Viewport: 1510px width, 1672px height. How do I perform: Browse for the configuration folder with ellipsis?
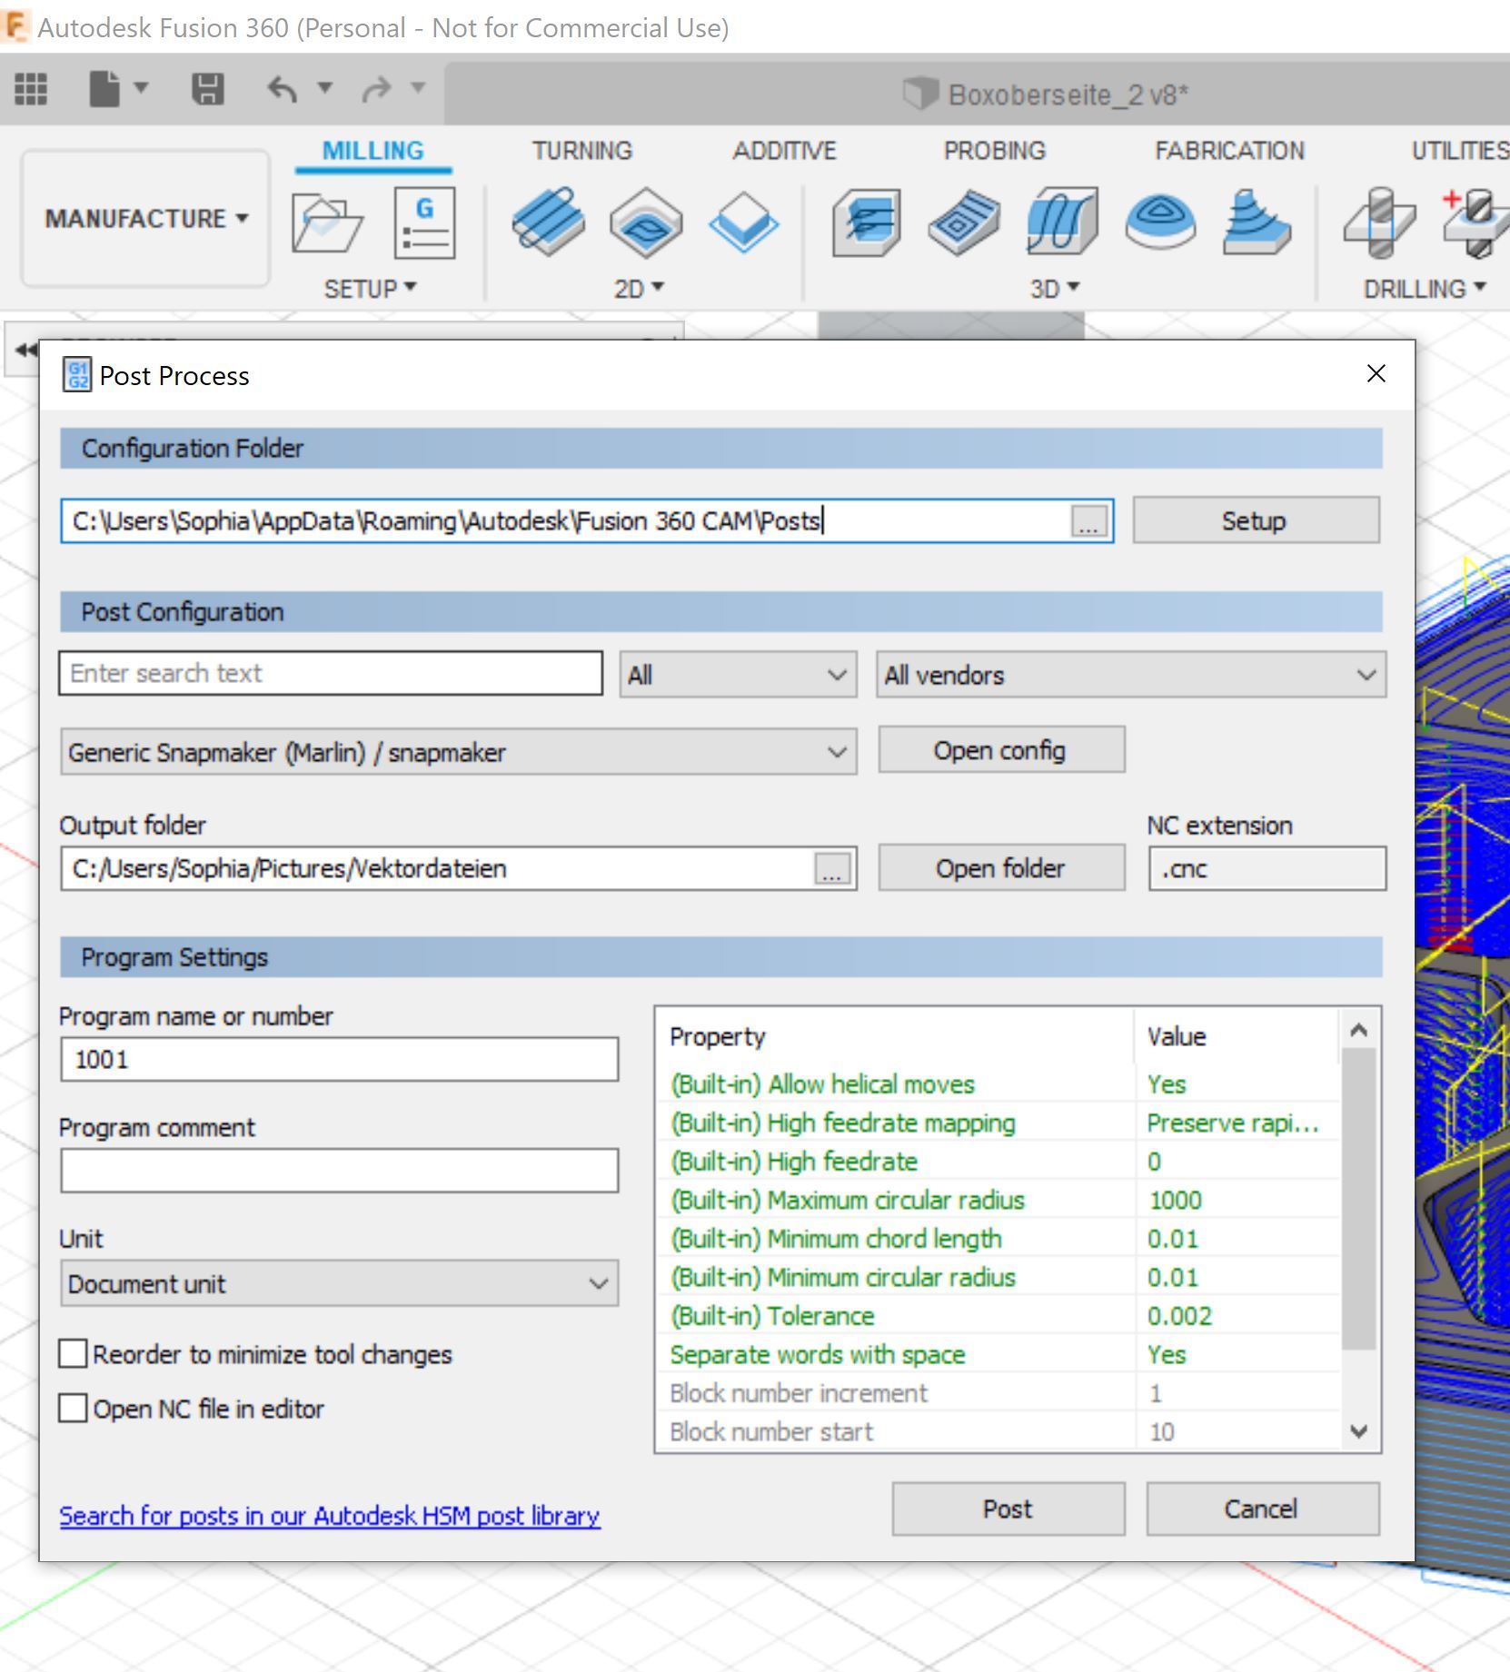pyautogui.click(x=1089, y=521)
